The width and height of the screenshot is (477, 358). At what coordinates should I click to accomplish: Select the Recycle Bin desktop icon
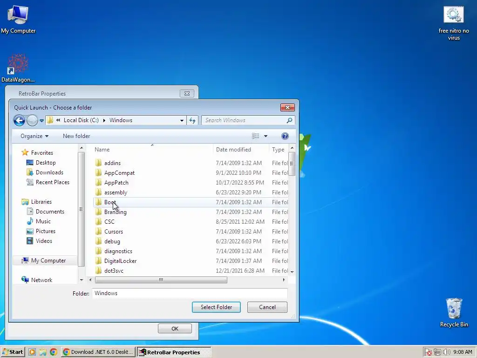click(454, 312)
